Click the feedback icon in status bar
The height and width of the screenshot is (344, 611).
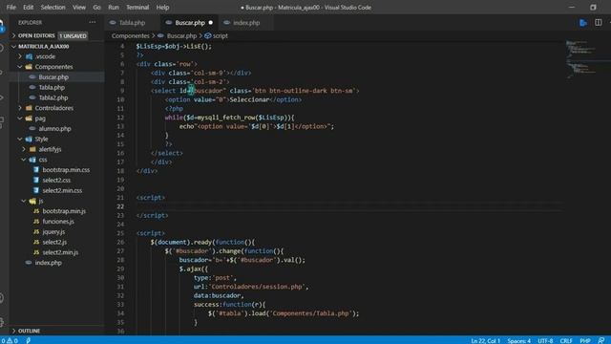[x=601, y=340]
